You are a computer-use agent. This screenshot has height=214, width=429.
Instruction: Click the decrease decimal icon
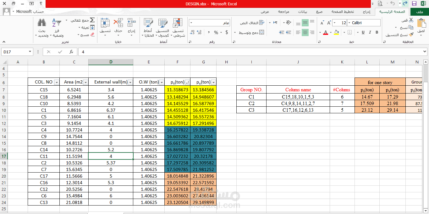pos(192,32)
